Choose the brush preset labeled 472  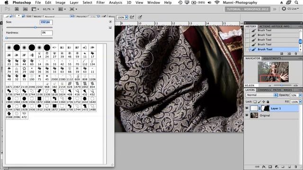[24, 115]
